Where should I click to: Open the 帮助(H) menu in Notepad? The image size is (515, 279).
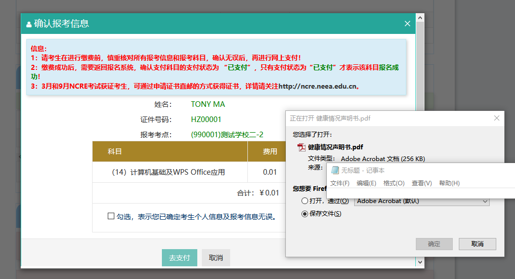coord(449,183)
